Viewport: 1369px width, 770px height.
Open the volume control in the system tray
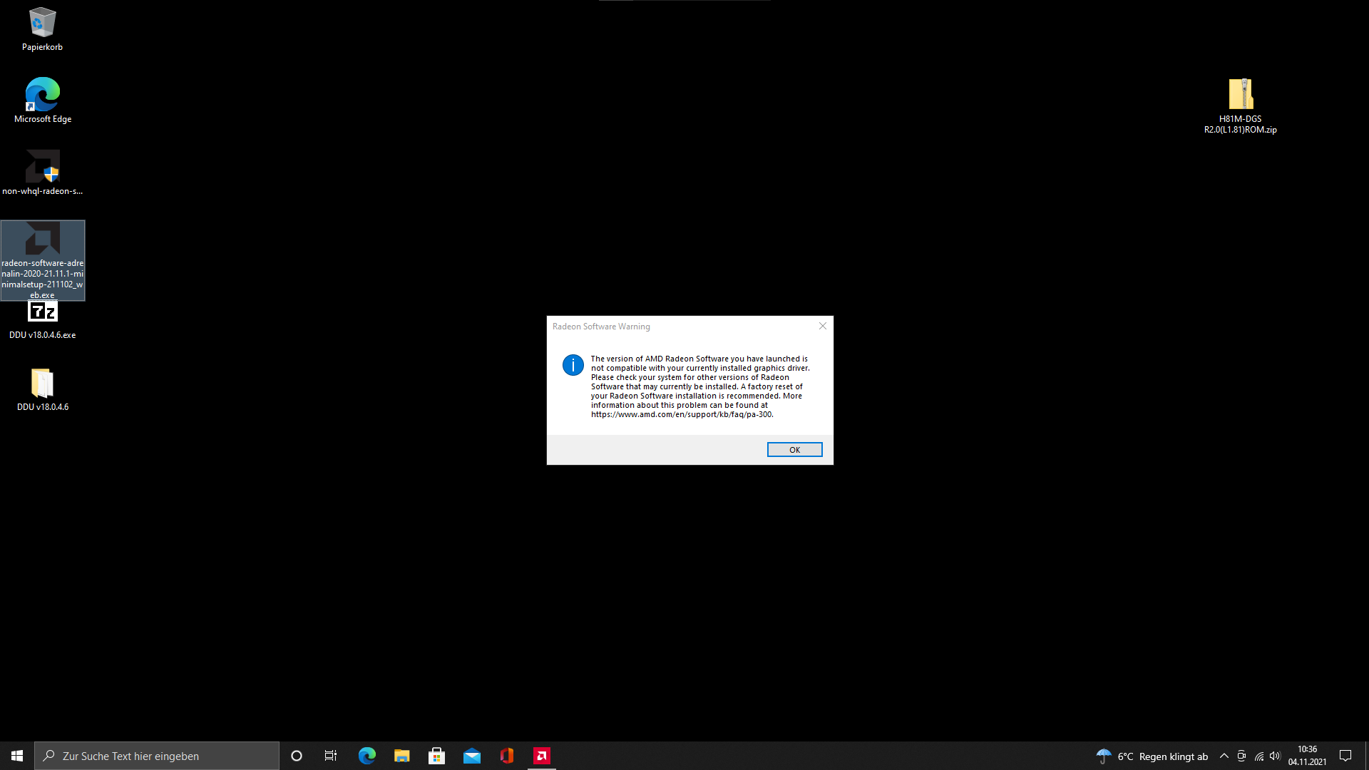coord(1274,756)
